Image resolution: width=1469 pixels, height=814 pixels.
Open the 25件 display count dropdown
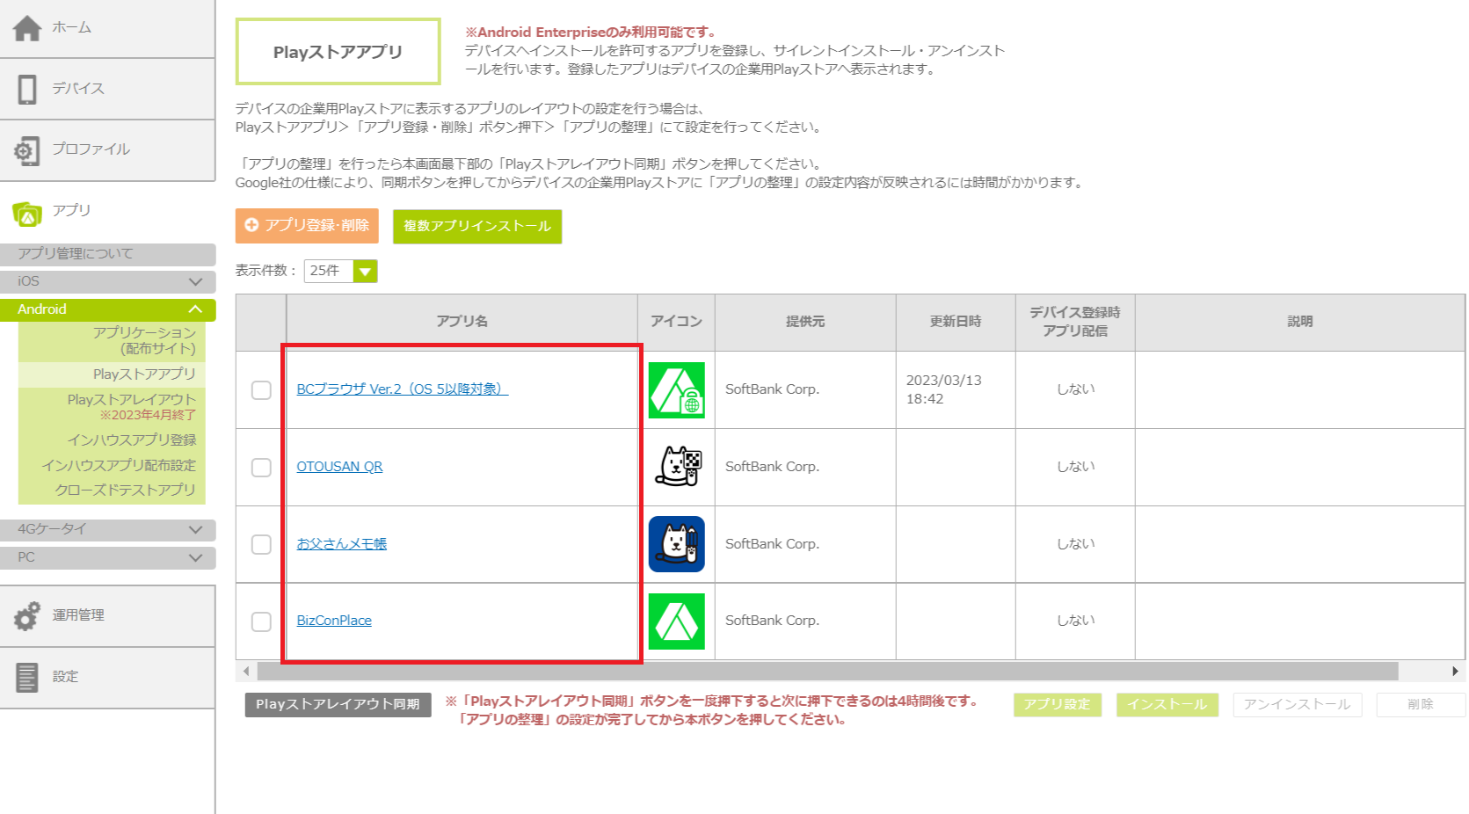[340, 271]
